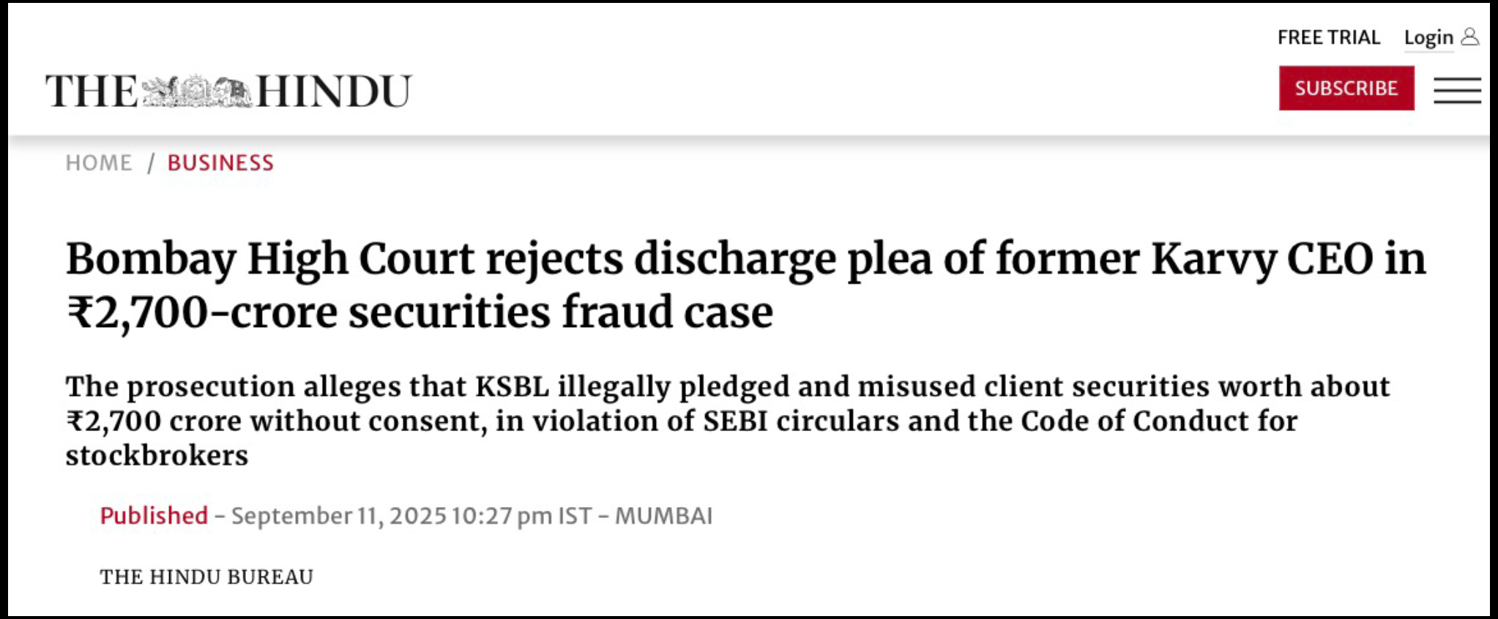Click "₹2,700-crore securities fraud case" headline line
The width and height of the screenshot is (1498, 619).
420,312
